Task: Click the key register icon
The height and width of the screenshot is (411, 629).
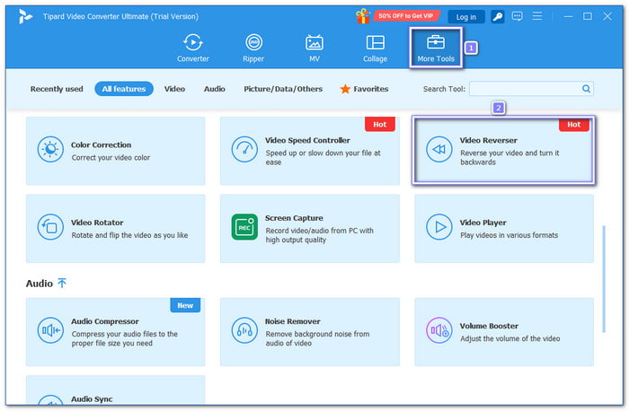Action: [498, 16]
